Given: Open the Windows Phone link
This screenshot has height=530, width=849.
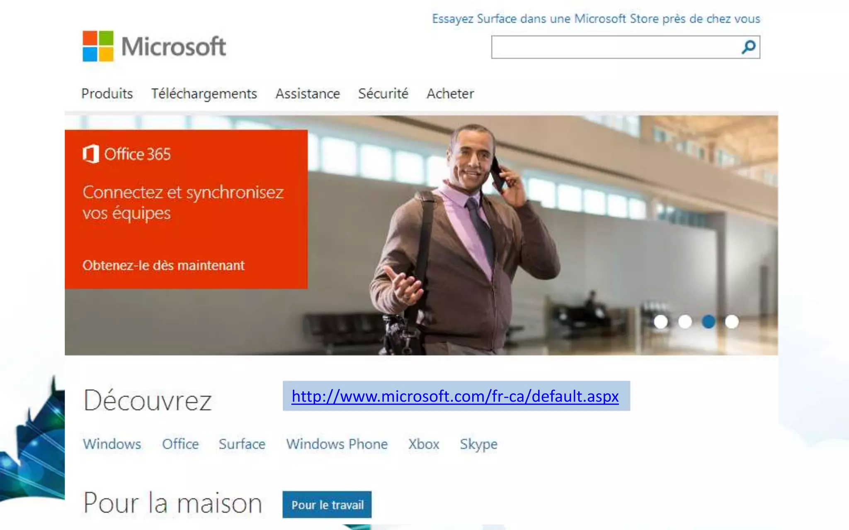Looking at the screenshot, I should (x=337, y=444).
